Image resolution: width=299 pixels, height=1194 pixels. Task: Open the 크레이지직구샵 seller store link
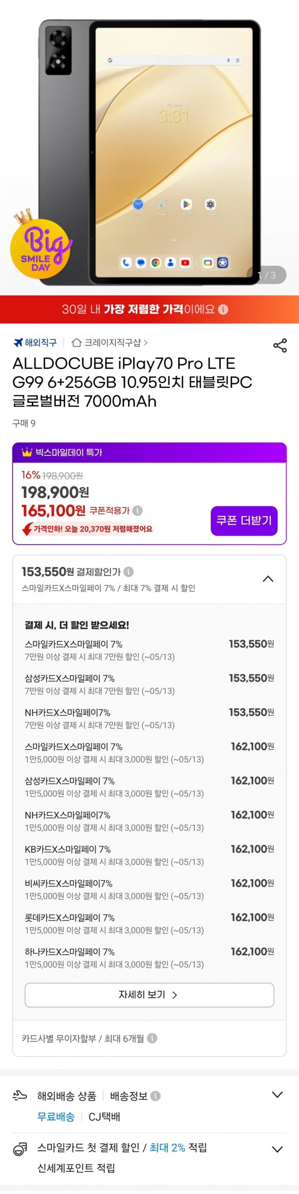pyautogui.click(x=110, y=342)
